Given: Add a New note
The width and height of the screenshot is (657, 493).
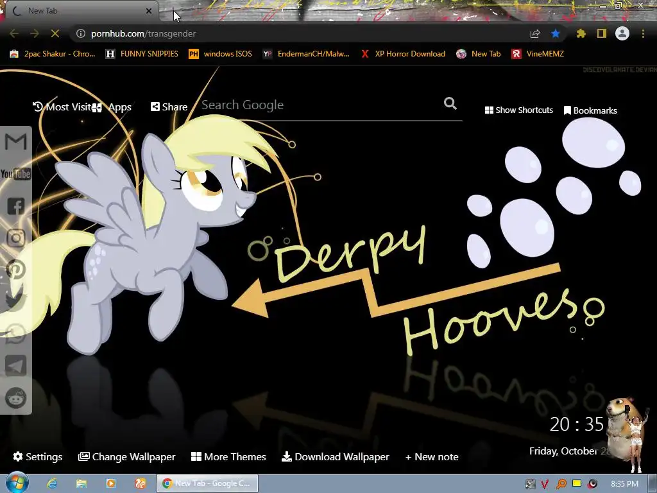Looking at the screenshot, I should [432, 456].
